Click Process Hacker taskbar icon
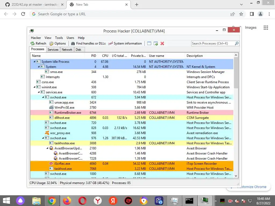 click(205, 201)
